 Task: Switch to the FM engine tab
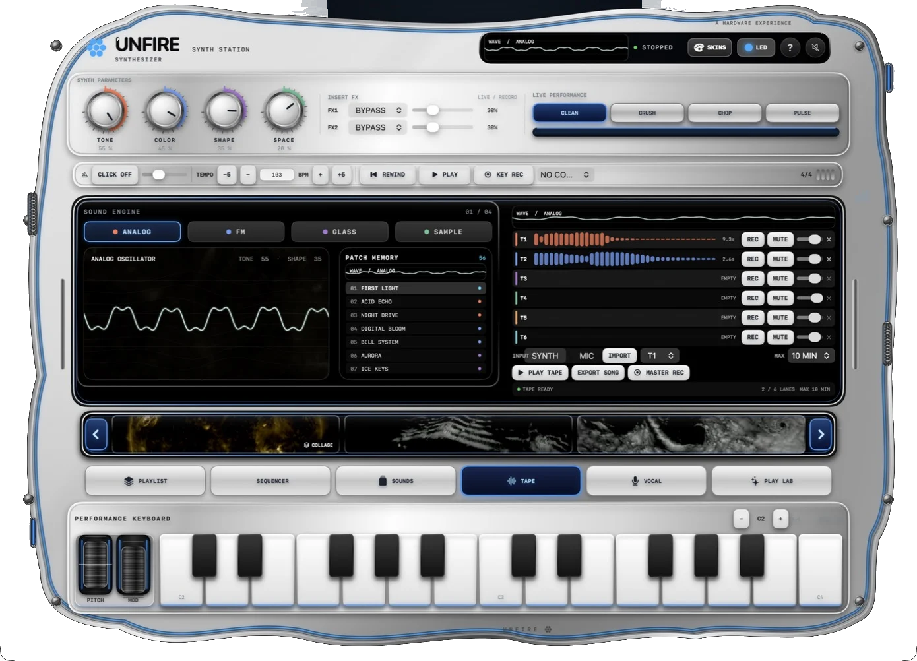236,232
